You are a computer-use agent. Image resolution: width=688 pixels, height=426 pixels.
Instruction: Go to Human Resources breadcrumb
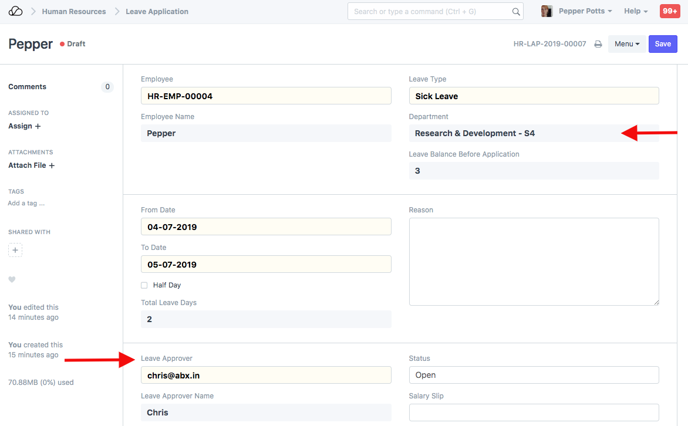pyautogui.click(x=74, y=11)
